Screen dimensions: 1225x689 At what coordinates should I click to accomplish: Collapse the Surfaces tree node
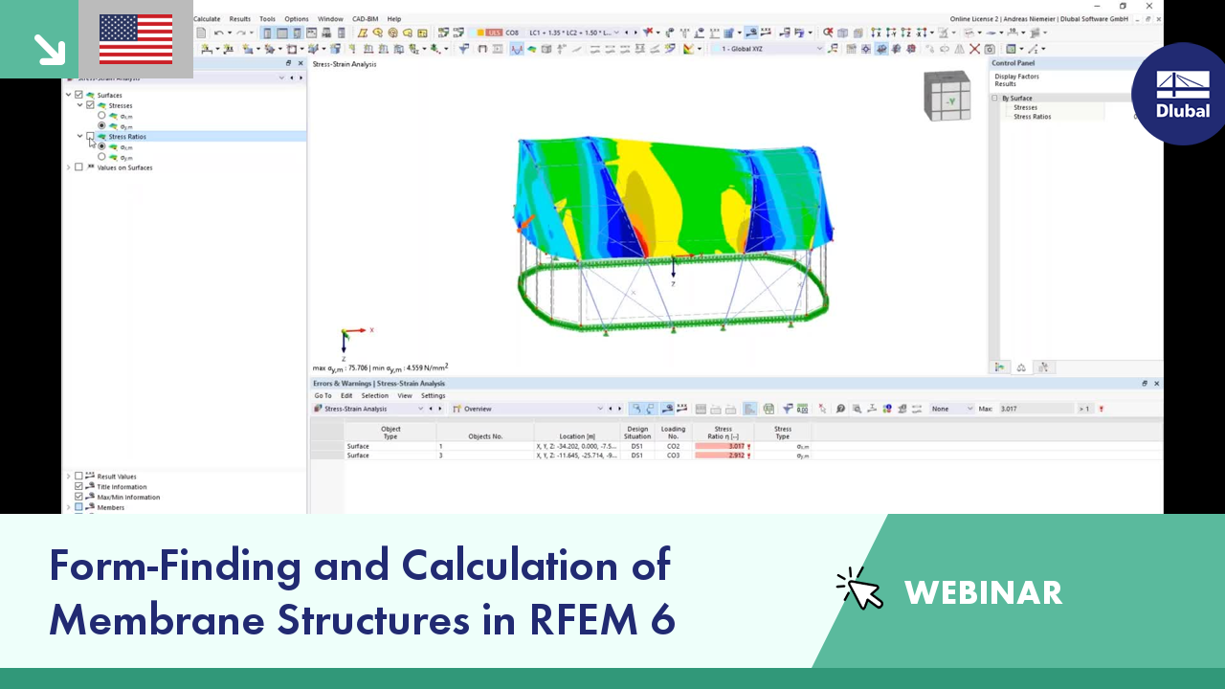pos(68,95)
